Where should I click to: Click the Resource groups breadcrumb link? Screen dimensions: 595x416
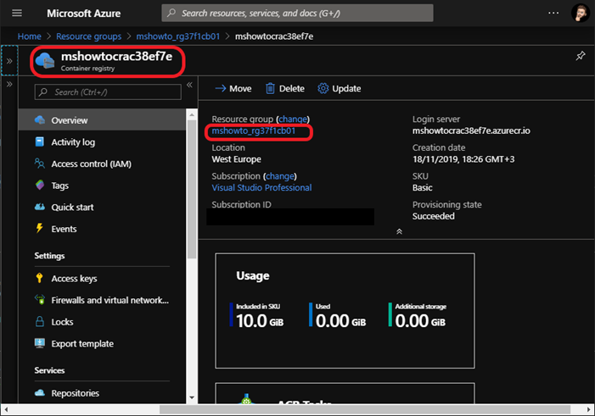[89, 36]
